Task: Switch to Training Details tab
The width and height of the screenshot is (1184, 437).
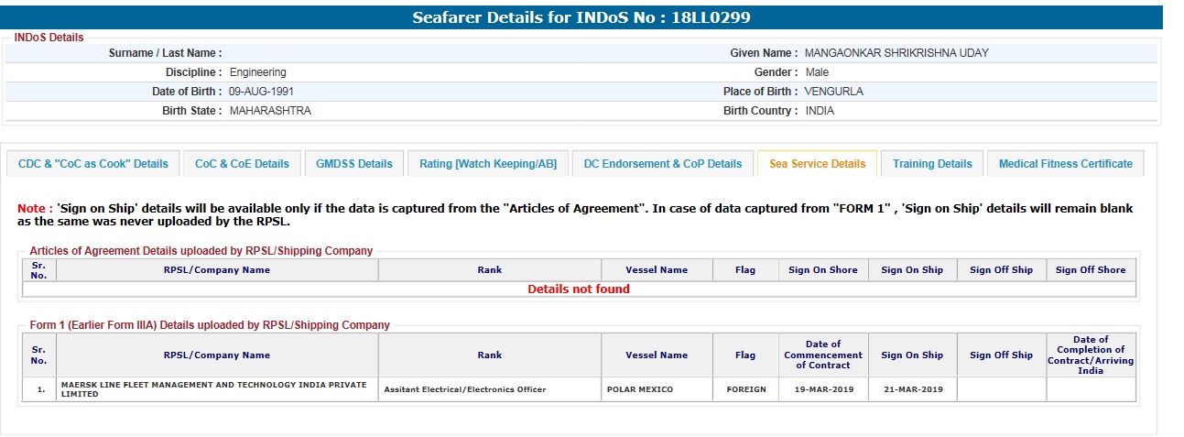Action: (932, 164)
